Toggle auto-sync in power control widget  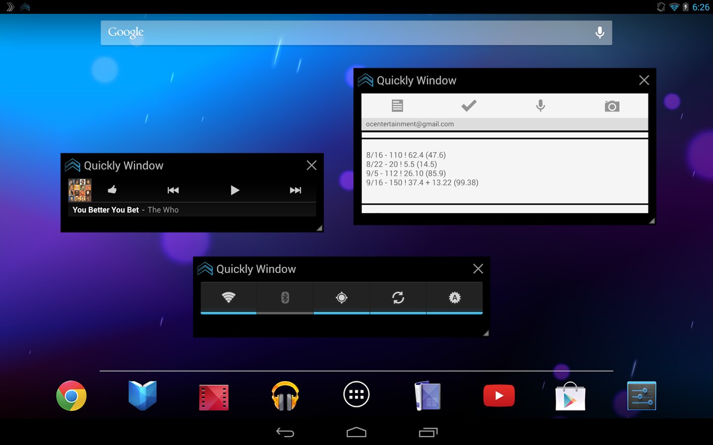point(398,297)
